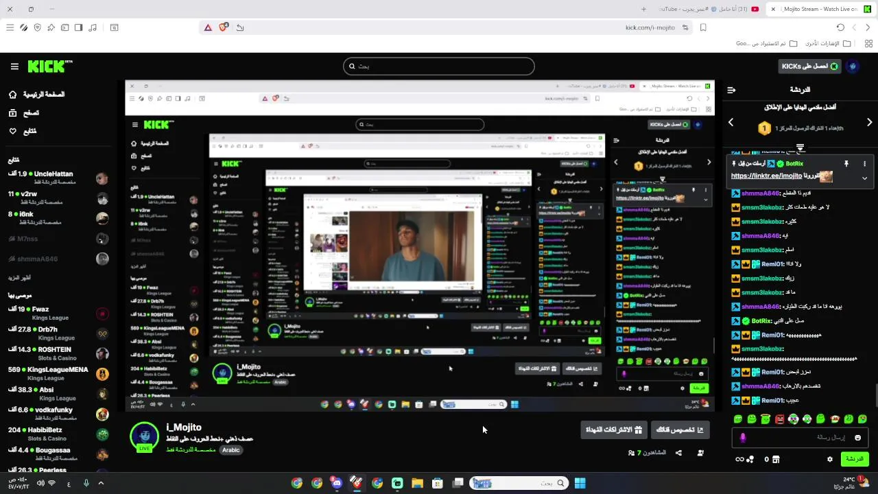
Task: Open Bougassaa recommended channel
Action: (58, 454)
